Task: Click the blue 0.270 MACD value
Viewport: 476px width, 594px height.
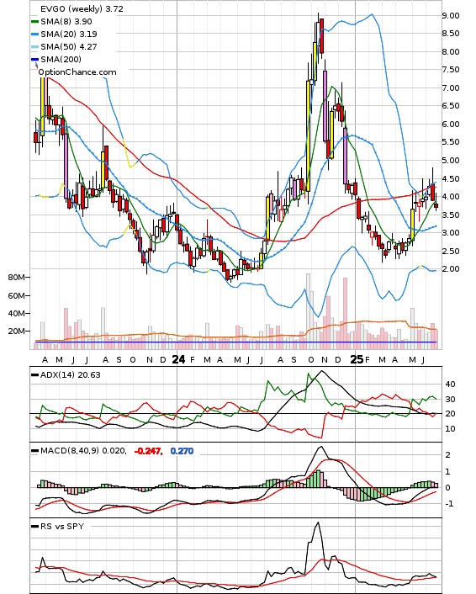Action: pos(182,451)
